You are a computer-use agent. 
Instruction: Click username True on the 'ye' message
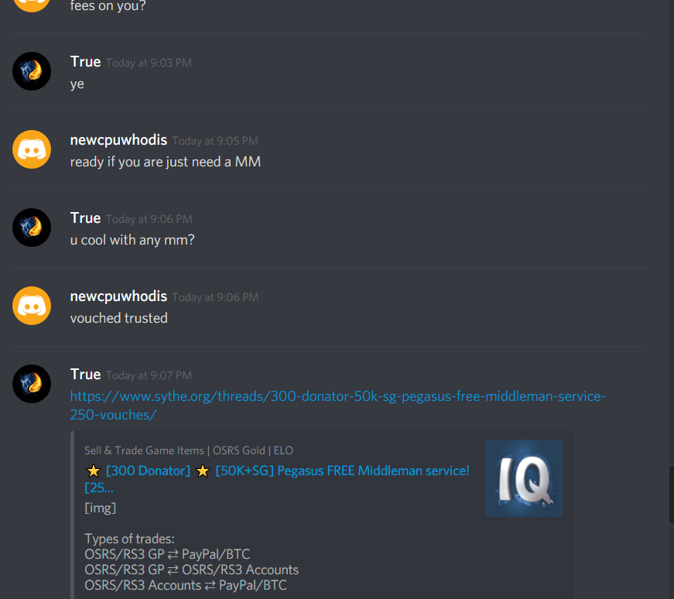pyautogui.click(x=86, y=62)
